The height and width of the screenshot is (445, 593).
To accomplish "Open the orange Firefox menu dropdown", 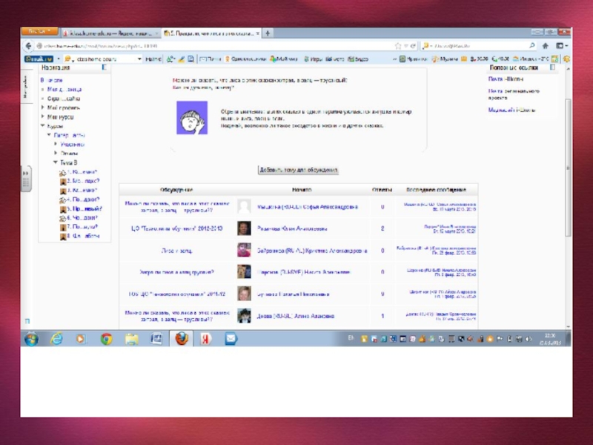I will [x=39, y=33].
